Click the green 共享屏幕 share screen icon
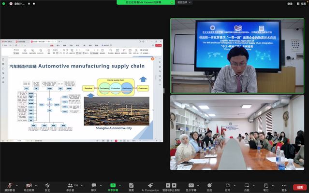The width and height of the screenshot is (309, 193). tap(113, 185)
